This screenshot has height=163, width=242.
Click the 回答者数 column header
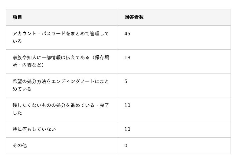(x=134, y=17)
